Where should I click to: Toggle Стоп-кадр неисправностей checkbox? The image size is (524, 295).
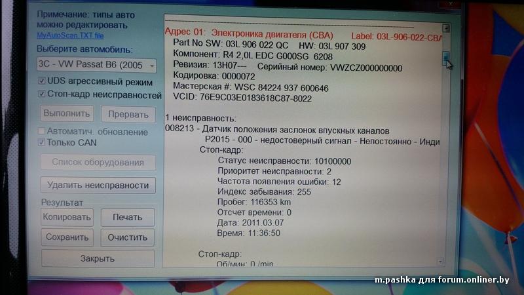tap(41, 94)
